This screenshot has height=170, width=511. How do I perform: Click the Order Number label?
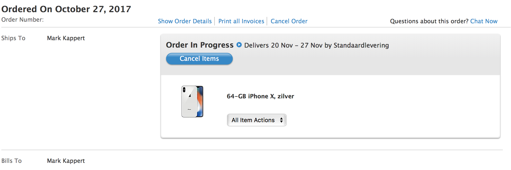(22, 20)
